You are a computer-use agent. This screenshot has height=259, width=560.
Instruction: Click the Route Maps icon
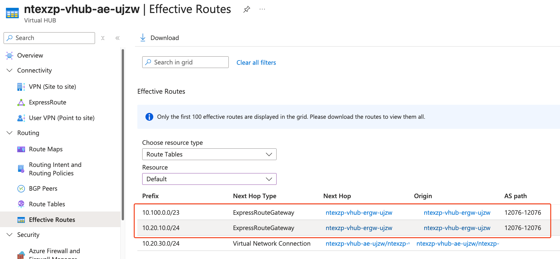pyautogui.click(x=21, y=149)
